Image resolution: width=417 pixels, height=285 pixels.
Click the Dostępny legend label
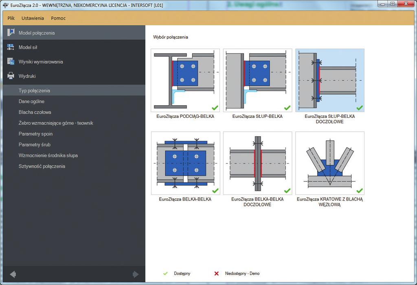coord(182,274)
